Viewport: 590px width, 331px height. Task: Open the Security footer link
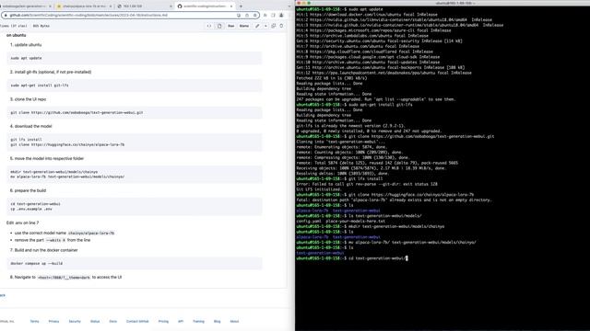(75, 321)
